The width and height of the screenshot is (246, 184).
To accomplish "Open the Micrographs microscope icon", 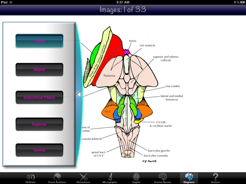I will (x=110, y=177).
